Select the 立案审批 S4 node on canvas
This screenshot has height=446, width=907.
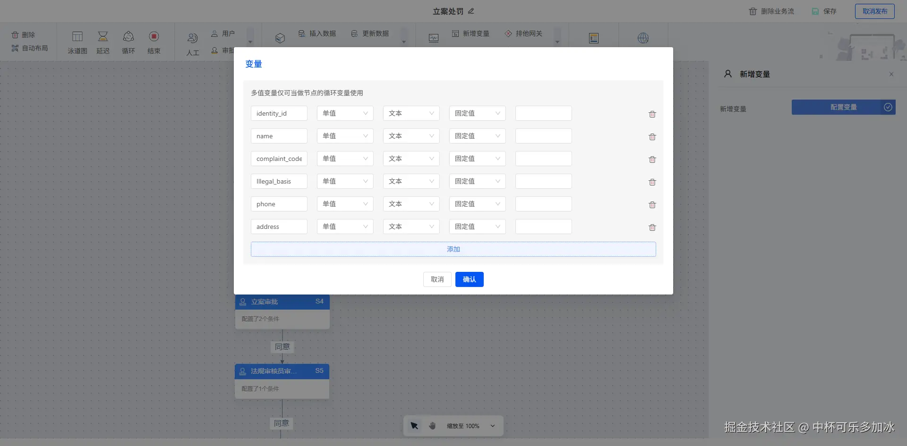pyautogui.click(x=282, y=311)
